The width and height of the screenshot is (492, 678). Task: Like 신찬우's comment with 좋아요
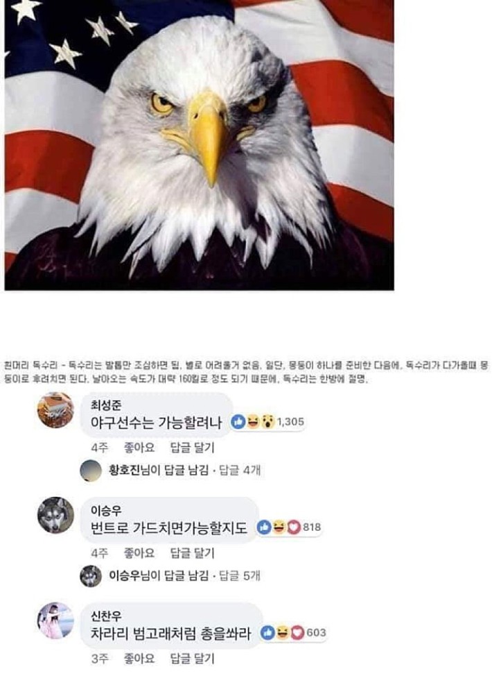[x=139, y=659]
